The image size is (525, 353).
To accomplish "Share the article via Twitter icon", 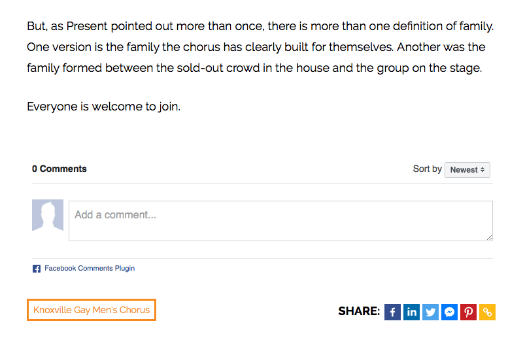I will (x=430, y=312).
